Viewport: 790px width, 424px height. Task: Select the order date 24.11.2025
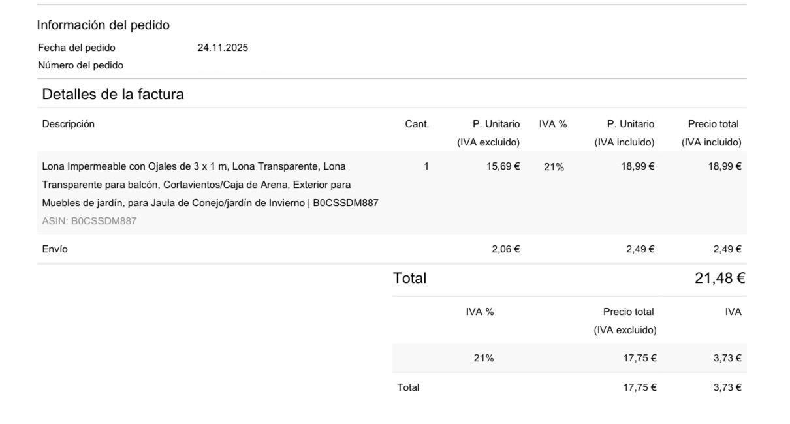point(223,48)
